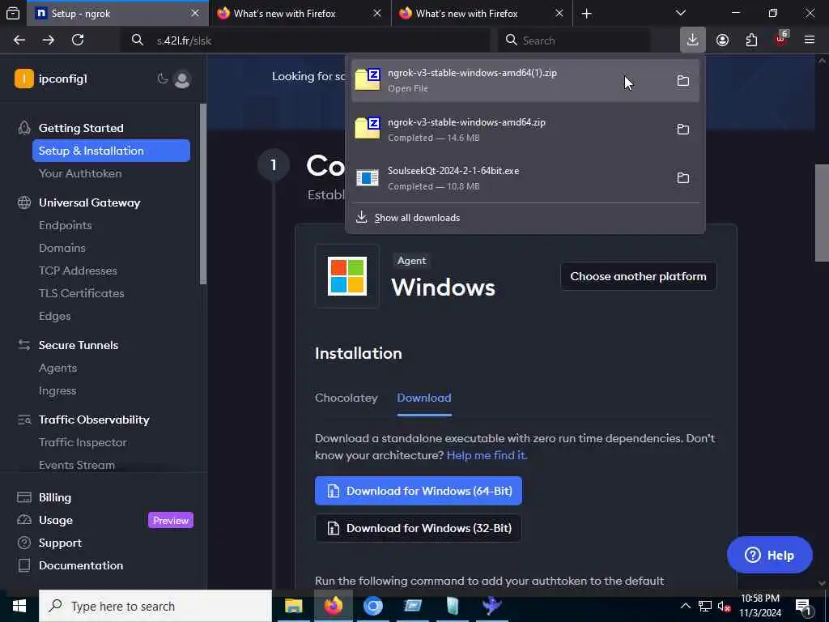Open Firefox View tab-overview icon
The image size is (829, 622).
point(13,13)
